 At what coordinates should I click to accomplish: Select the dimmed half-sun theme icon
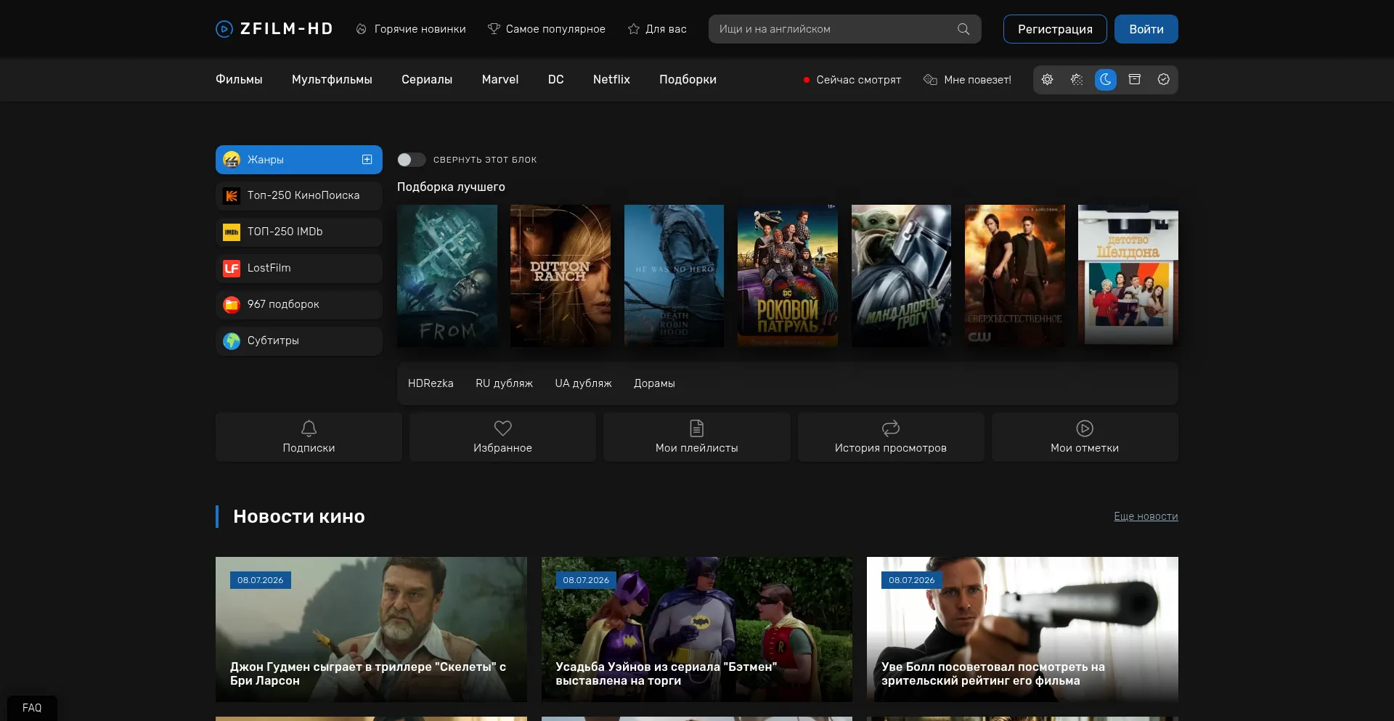coord(1077,79)
